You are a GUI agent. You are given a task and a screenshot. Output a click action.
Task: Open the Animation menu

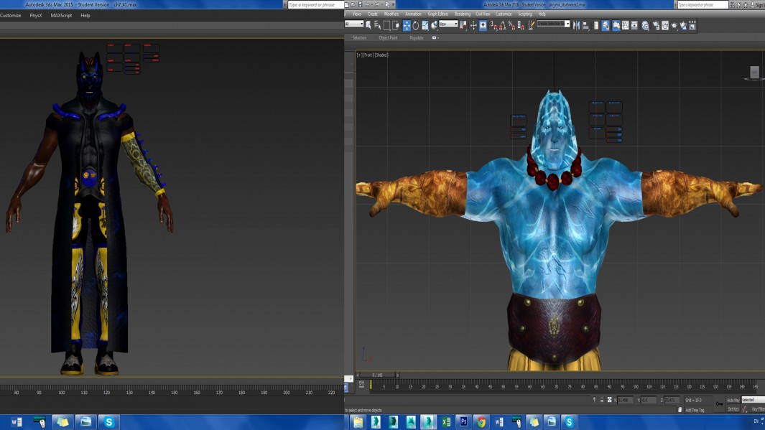pos(413,14)
